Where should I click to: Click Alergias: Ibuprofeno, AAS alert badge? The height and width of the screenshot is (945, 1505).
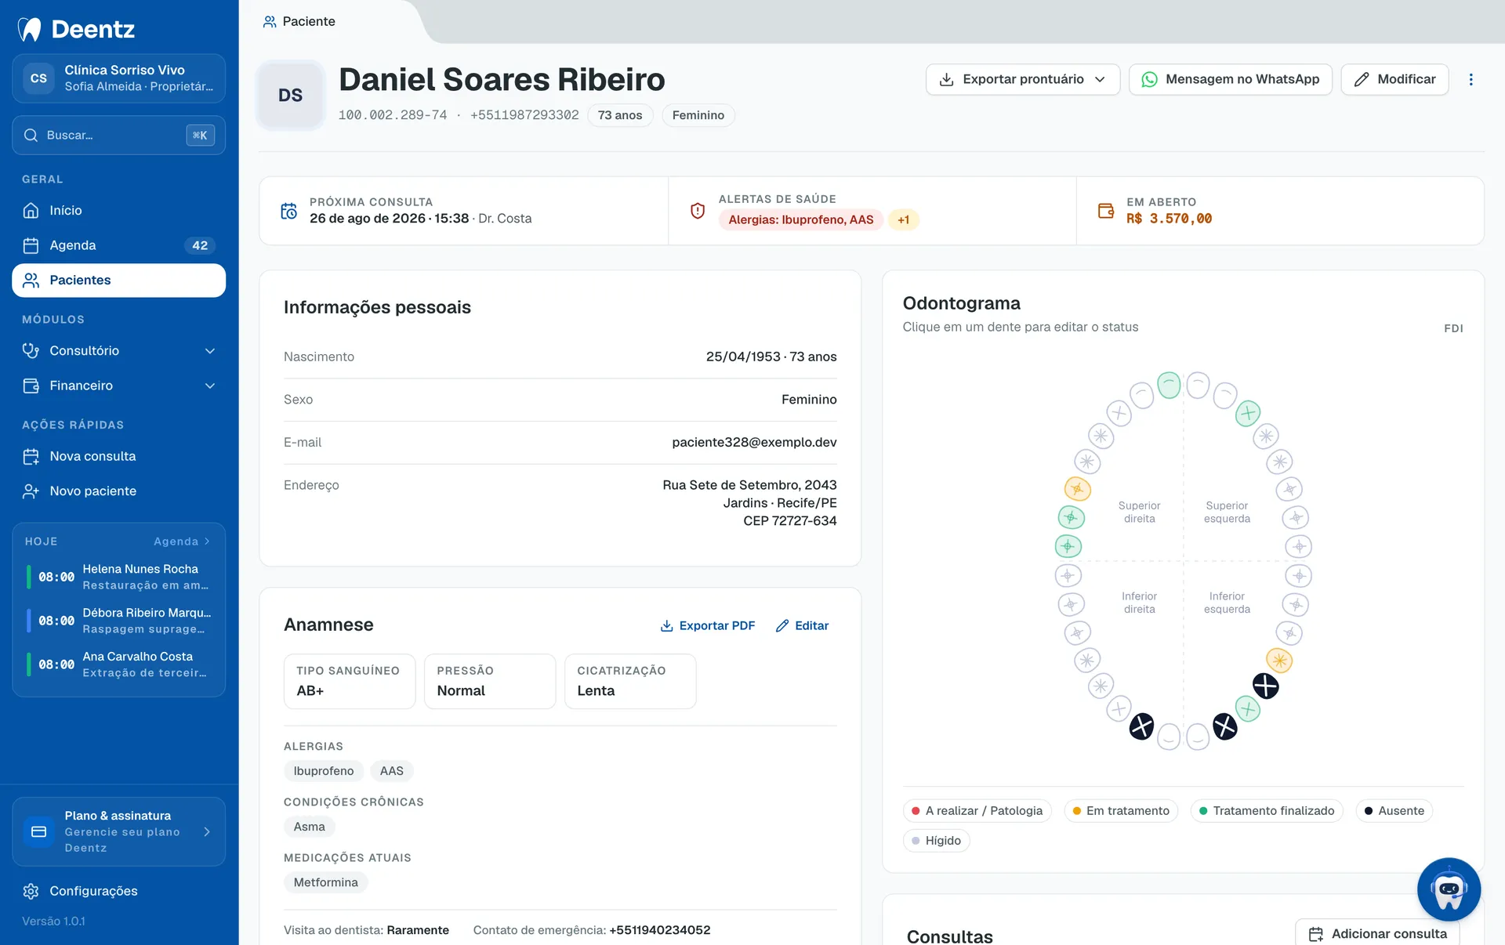coord(800,219)
